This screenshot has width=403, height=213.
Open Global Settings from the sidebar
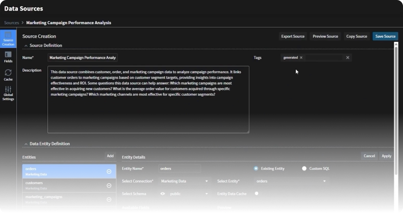coord(8,93)
